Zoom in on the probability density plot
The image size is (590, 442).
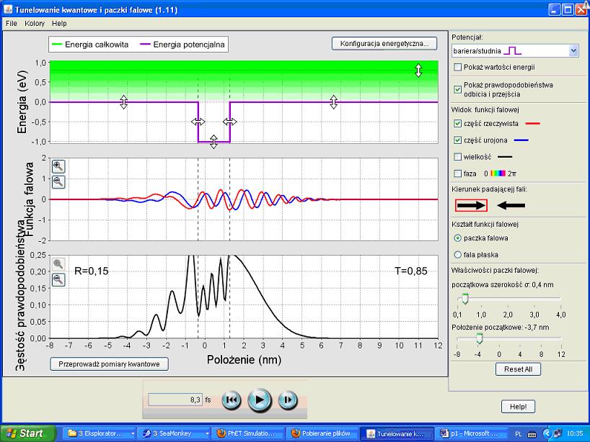pyautogui.click(x=58, y=264)
